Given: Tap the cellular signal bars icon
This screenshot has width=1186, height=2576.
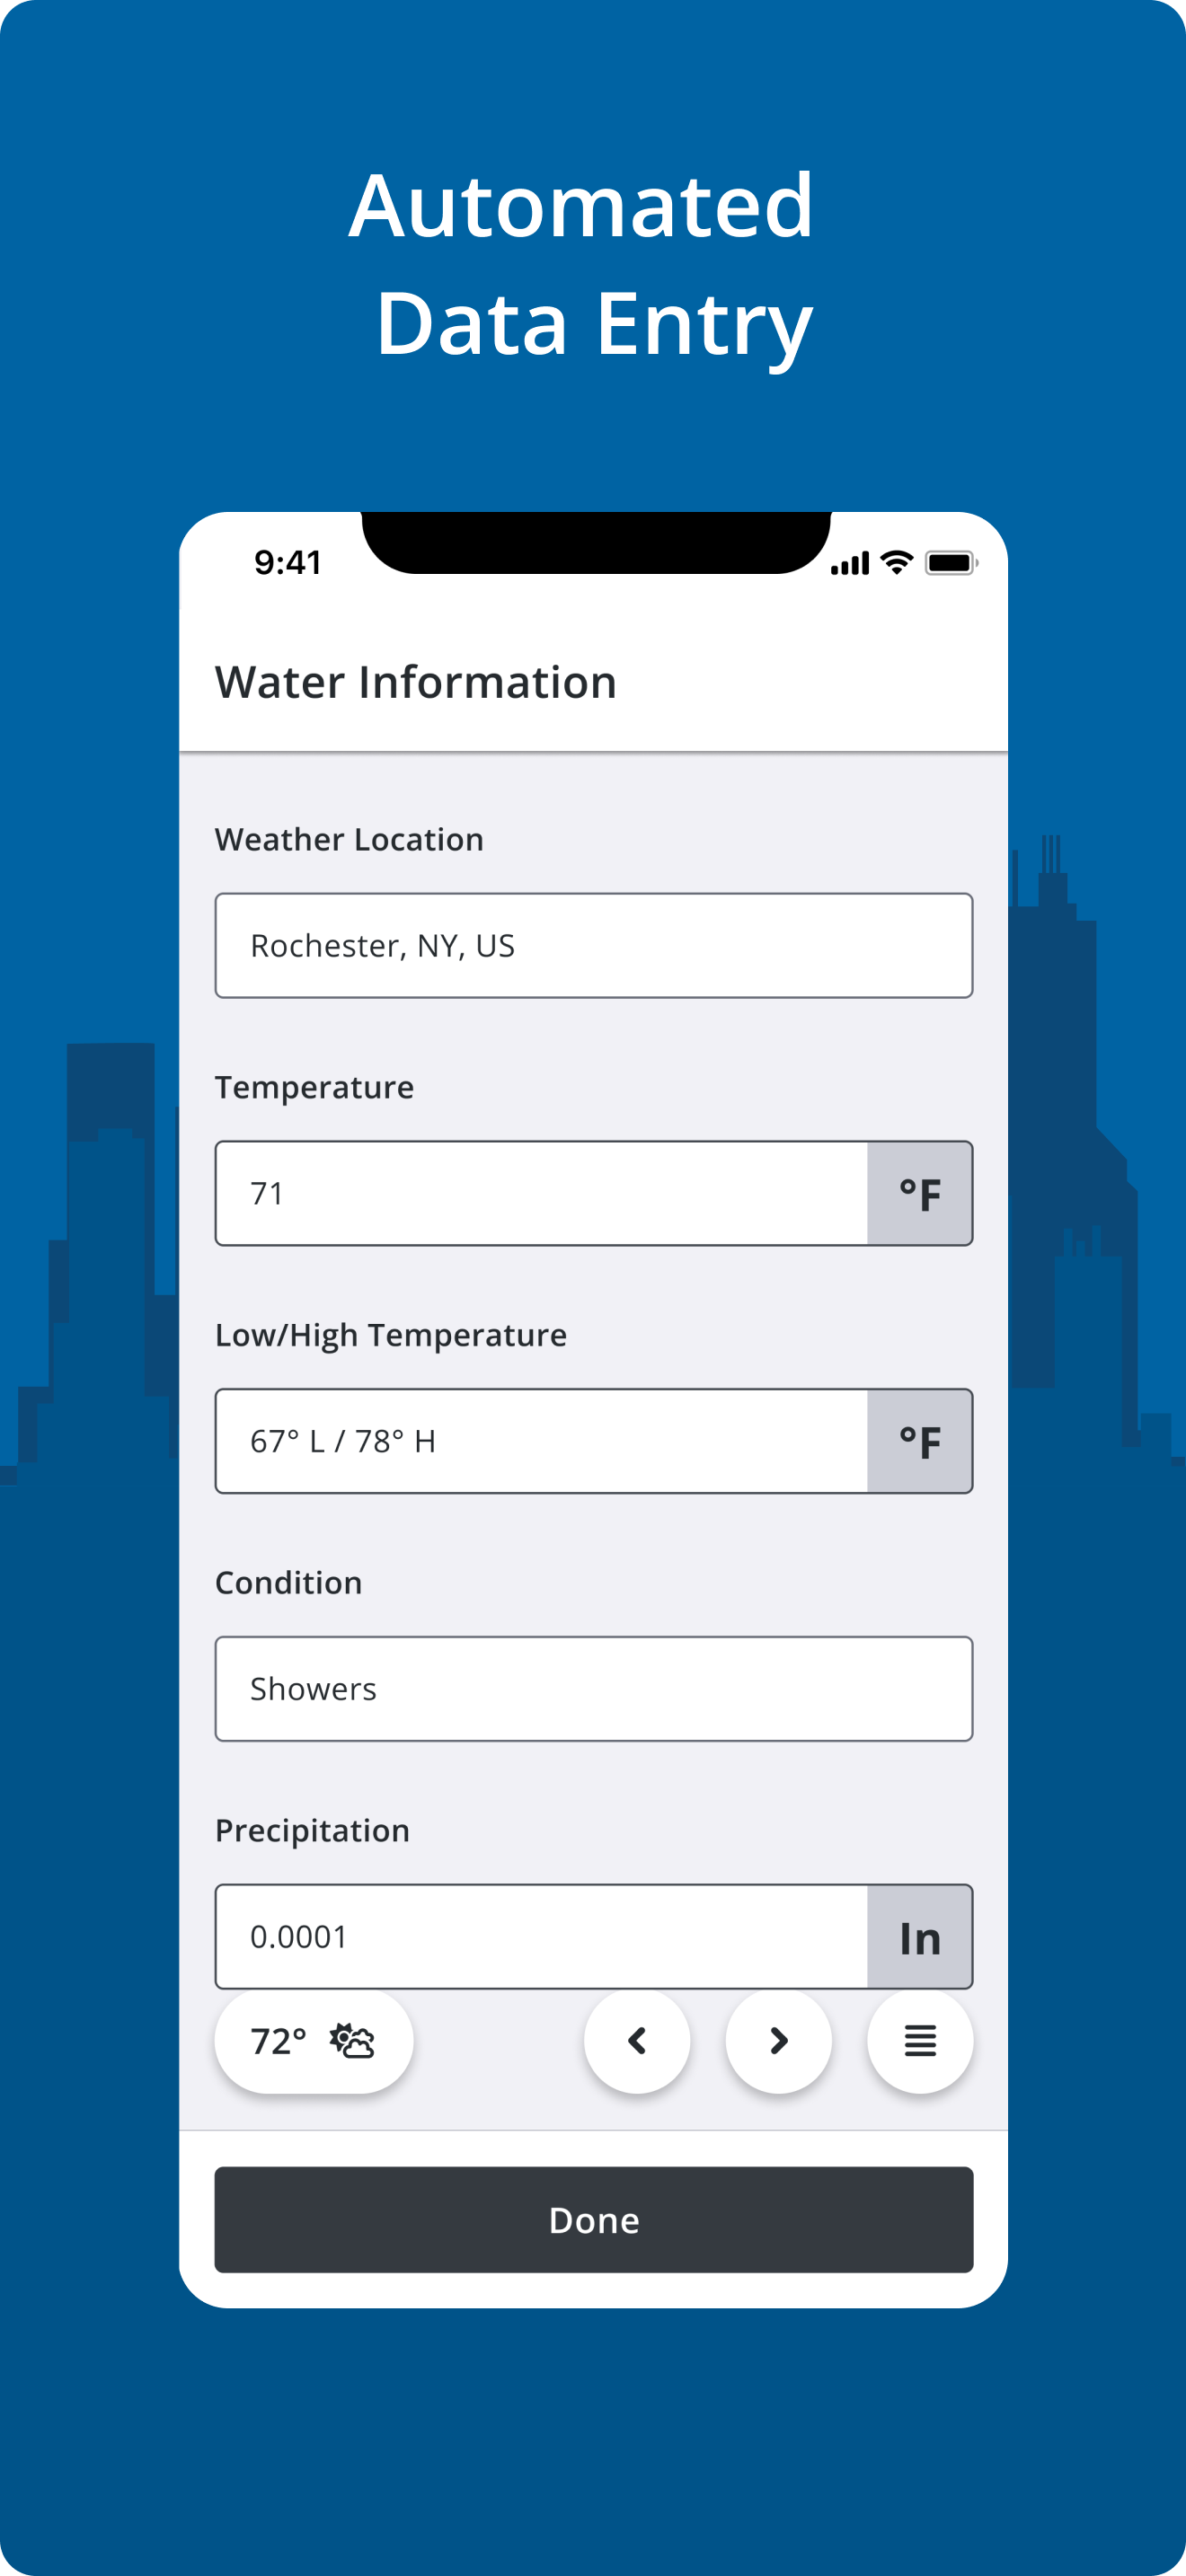Looking at the screenshot, I should (850, 564).
